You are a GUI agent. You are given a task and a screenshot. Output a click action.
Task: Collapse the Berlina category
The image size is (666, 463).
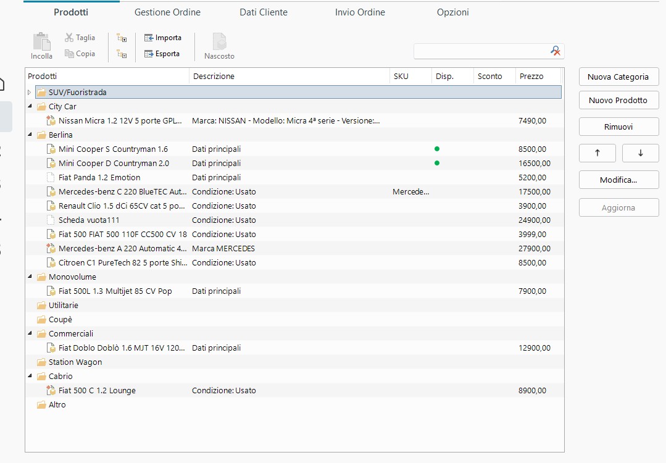pos(29,135)
